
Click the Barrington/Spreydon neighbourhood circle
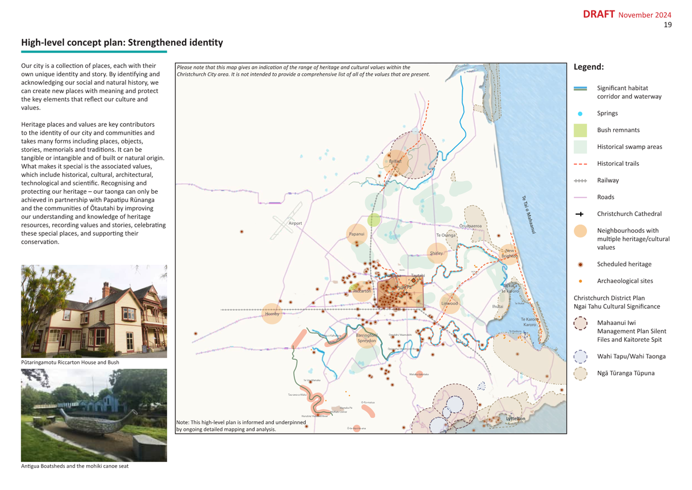(x=367, y=338)
